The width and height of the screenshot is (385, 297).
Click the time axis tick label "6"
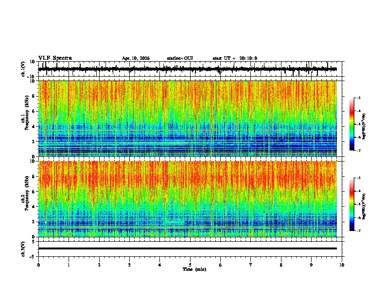pyautogui.click(x=221, y=265)
